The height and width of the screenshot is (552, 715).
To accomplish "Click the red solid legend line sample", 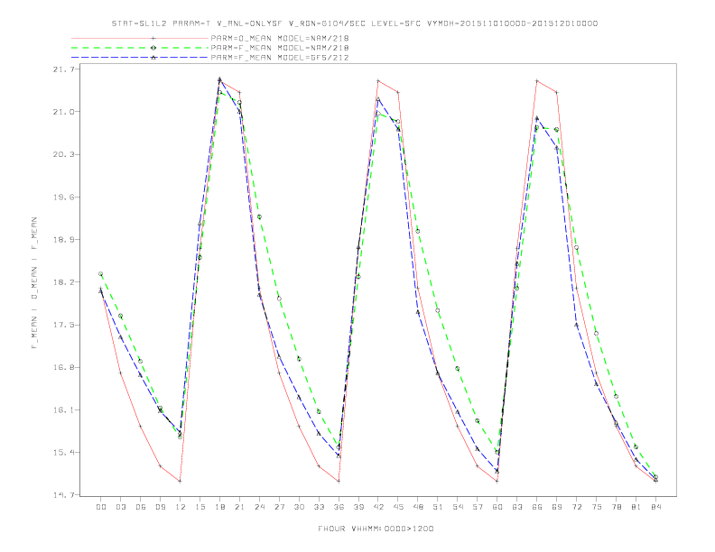I will pos(140,38).
